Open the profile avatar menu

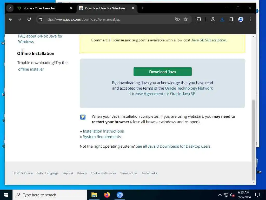241,19
